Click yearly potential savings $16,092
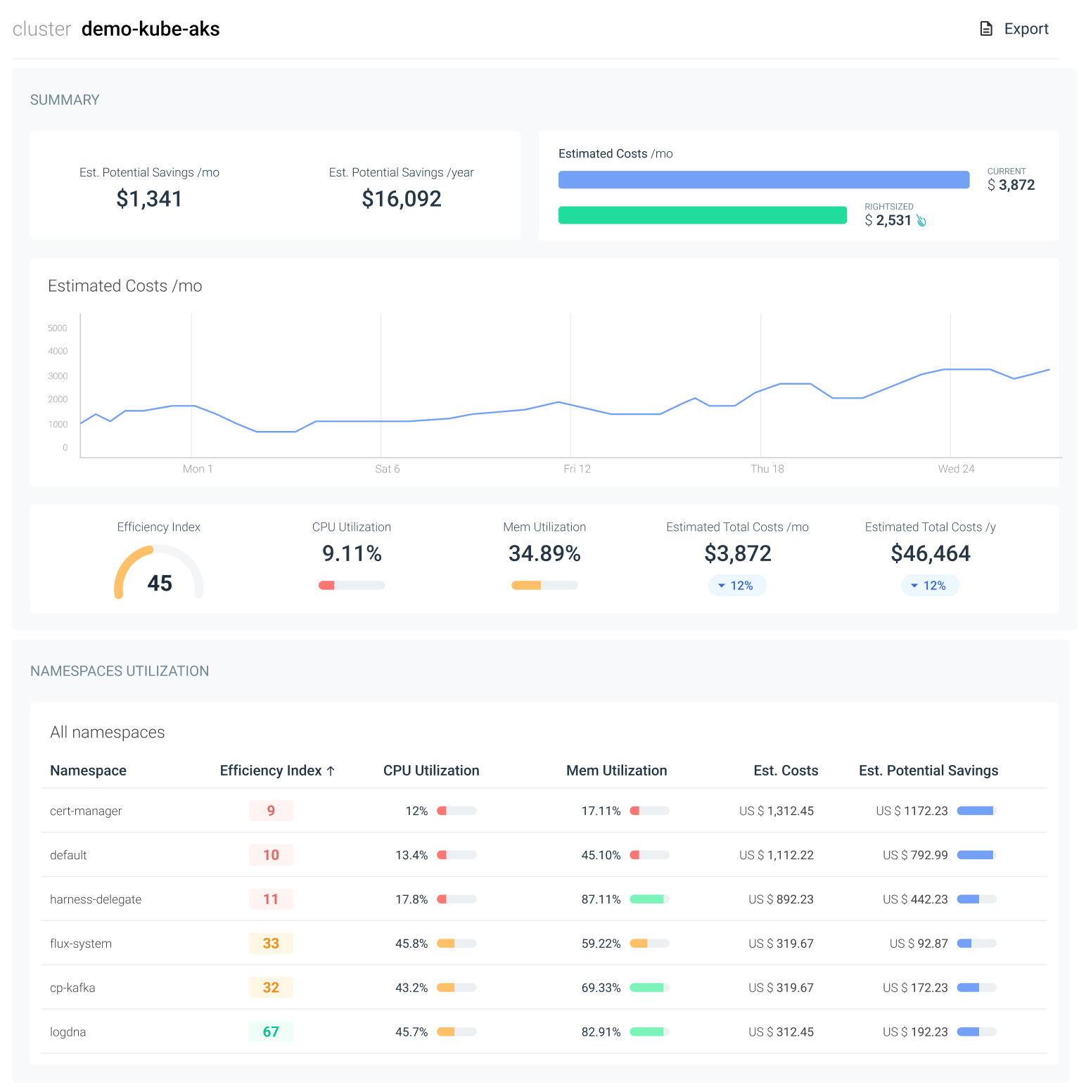 point(402,199)
